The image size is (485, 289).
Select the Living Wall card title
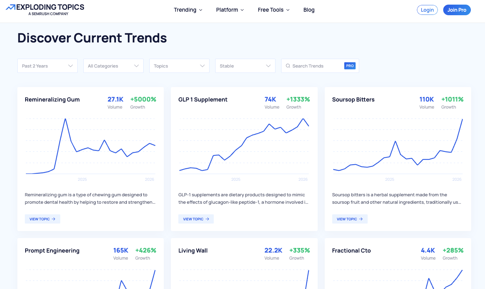click(193, 250)
